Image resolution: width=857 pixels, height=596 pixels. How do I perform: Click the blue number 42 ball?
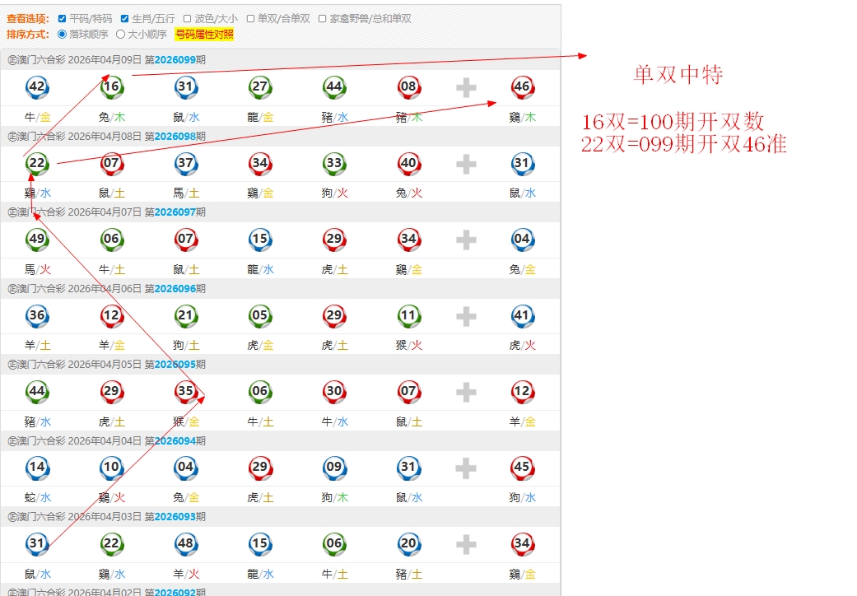click(37, 87)
